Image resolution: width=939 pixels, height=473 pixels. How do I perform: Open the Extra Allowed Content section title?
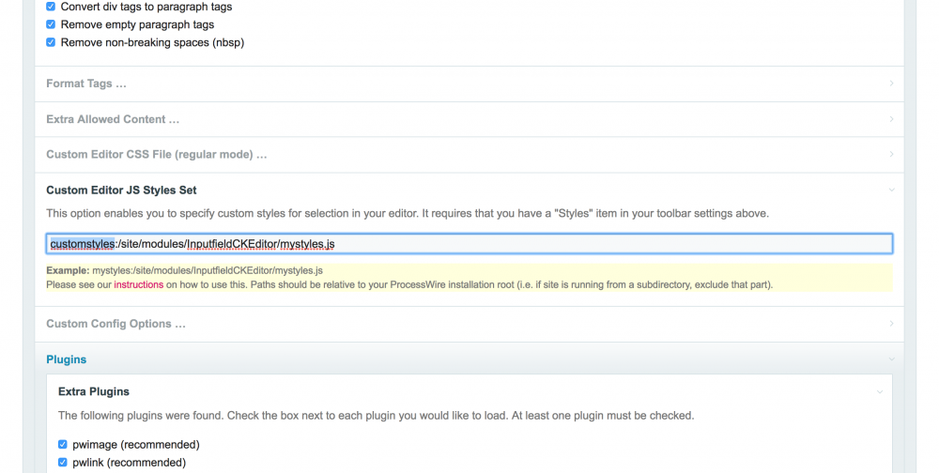tap(113, 119)
